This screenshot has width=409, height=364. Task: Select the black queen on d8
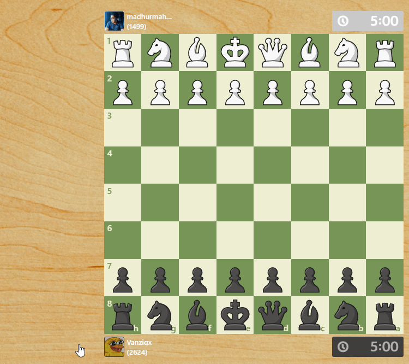click(x=272, y=315)
